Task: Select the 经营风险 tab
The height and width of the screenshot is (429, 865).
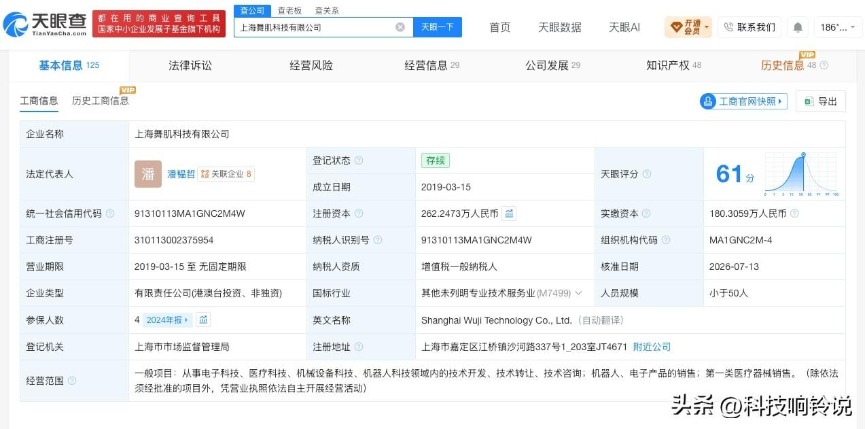Action: point(311,65)
